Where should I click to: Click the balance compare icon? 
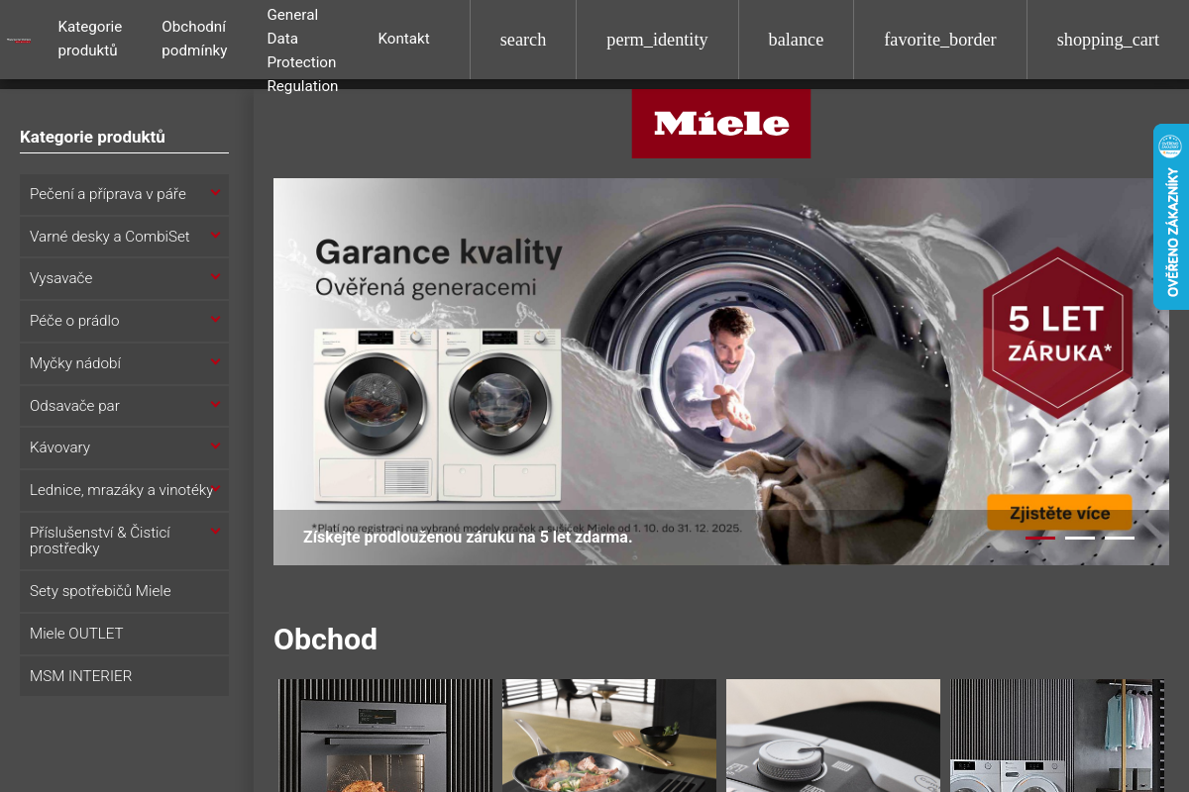[796, 40]
